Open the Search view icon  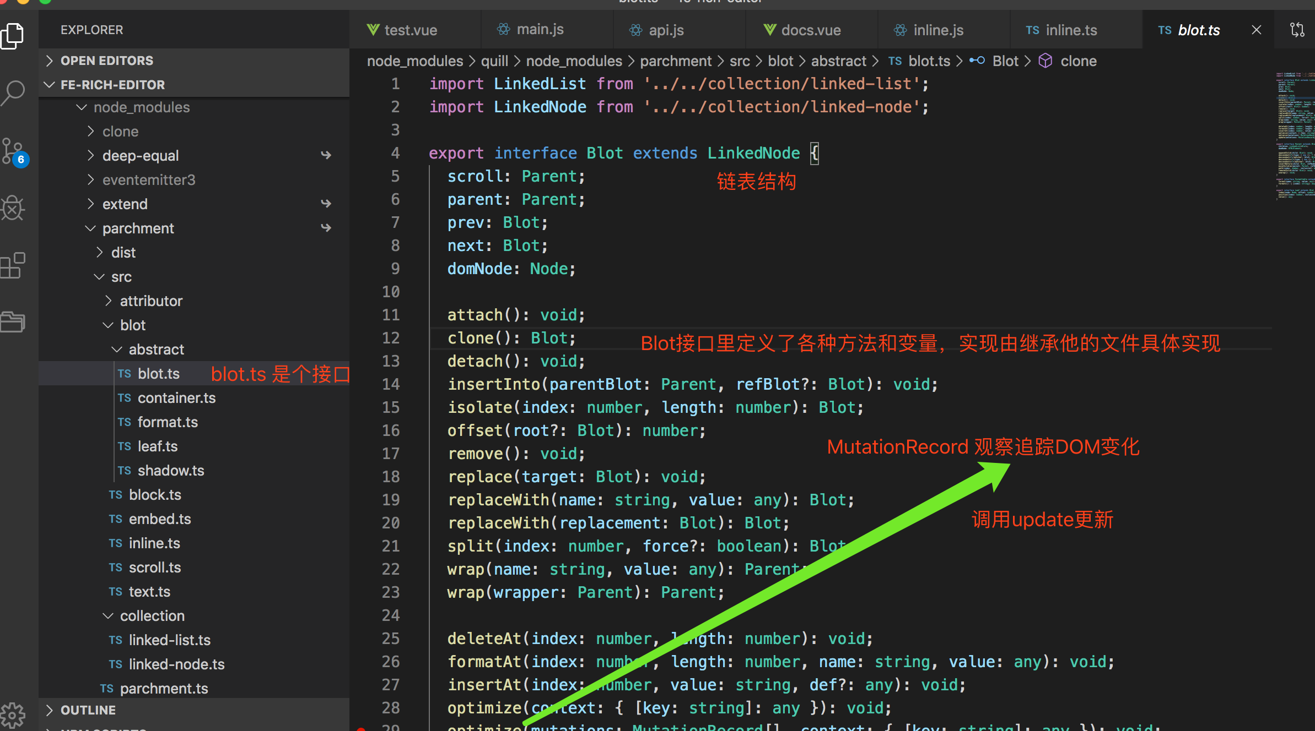click(13, 92)
